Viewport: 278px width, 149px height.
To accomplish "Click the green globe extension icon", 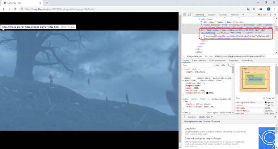I will click(x=261, y=9).
